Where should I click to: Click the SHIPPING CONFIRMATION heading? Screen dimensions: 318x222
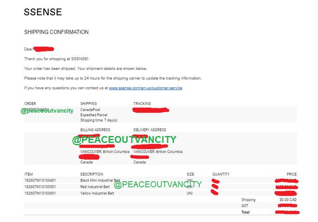pos(56,32)
